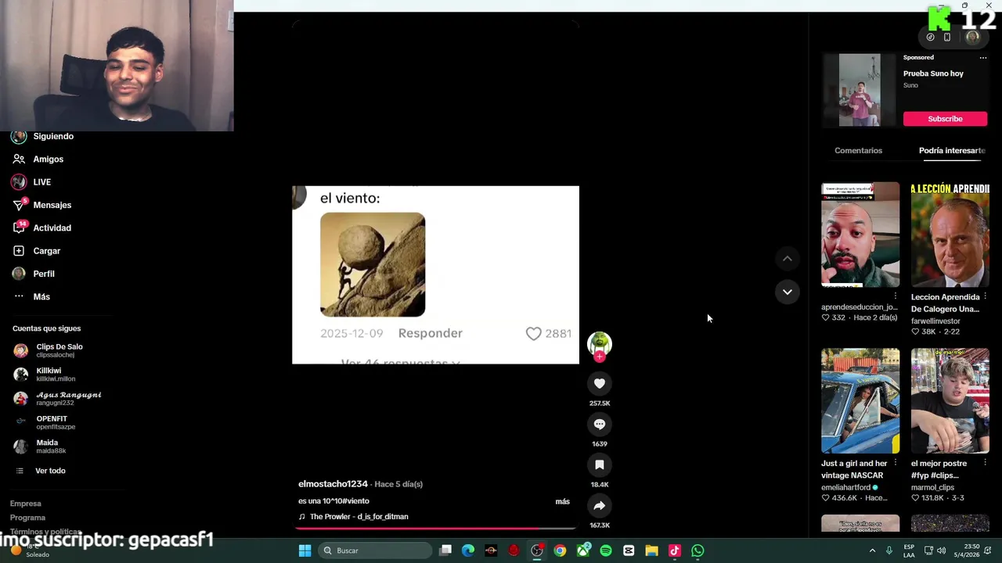Save the video with the bookmark icon
The width and height of the screenshot is (1002, 563).
600,464
